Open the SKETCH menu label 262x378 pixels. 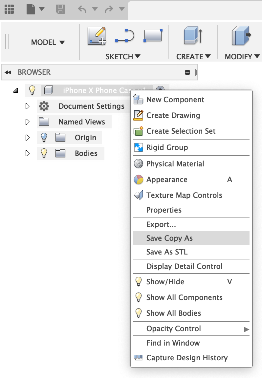click(x=123, y=57)
